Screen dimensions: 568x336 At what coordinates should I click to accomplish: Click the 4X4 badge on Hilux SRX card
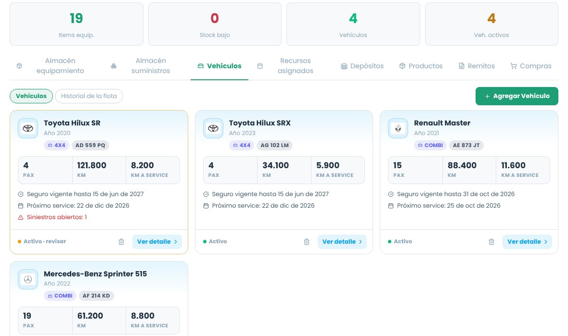coord(242,145)
